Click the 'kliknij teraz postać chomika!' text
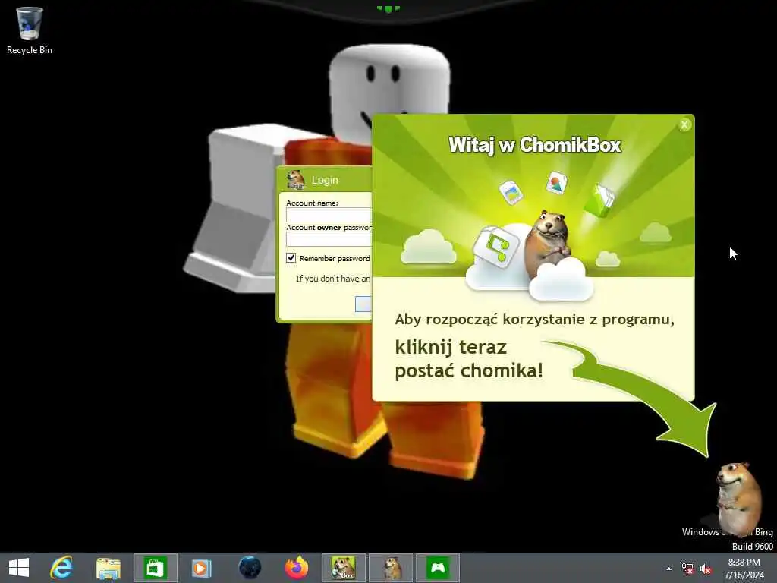 pos(469,359)
